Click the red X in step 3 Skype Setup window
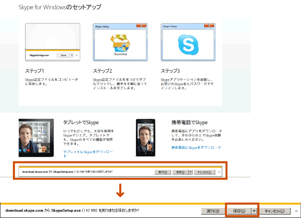The height and width of the screenshot is (218, 301). [x=209, y=26]
